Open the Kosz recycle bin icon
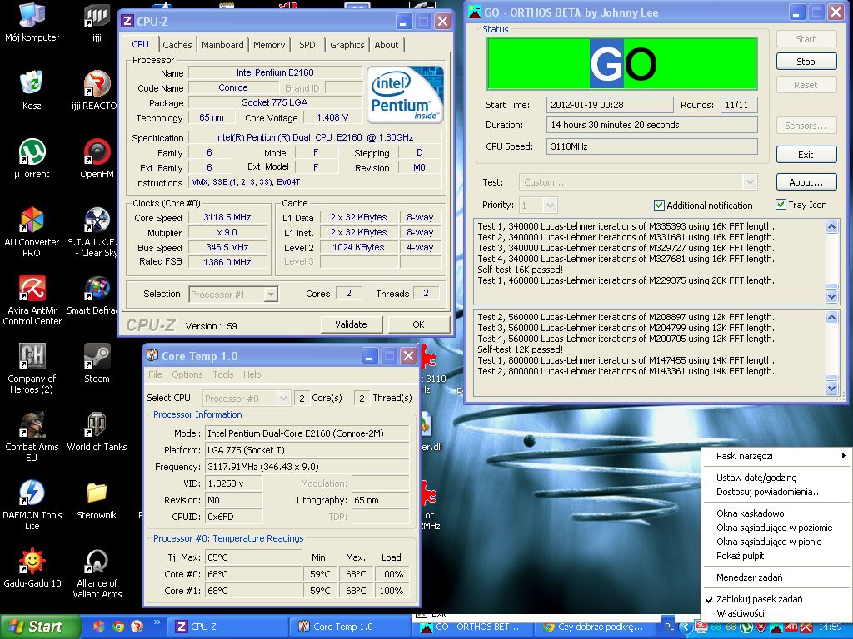853x639 pixels. (x=32, y=82)
